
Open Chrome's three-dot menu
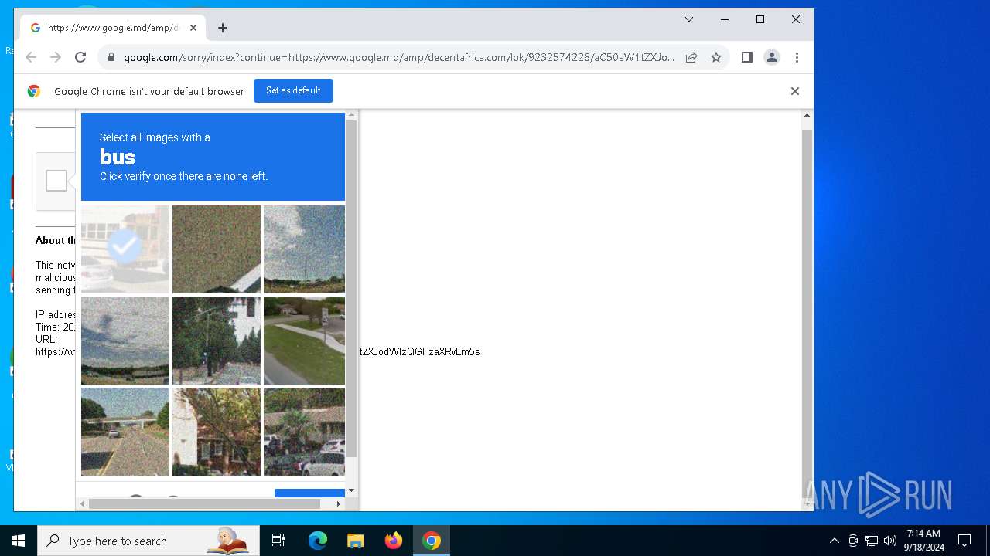pos(797,57)
